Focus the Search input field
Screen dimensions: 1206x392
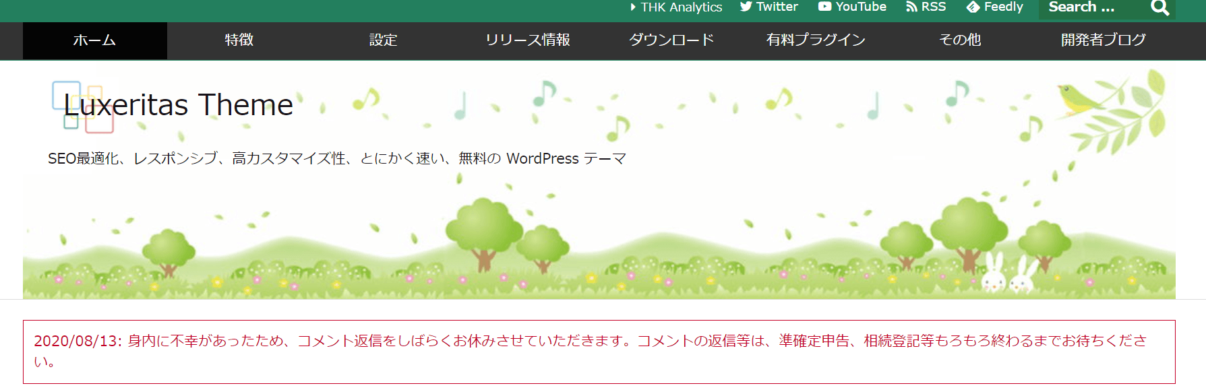tap(1093, 8)
